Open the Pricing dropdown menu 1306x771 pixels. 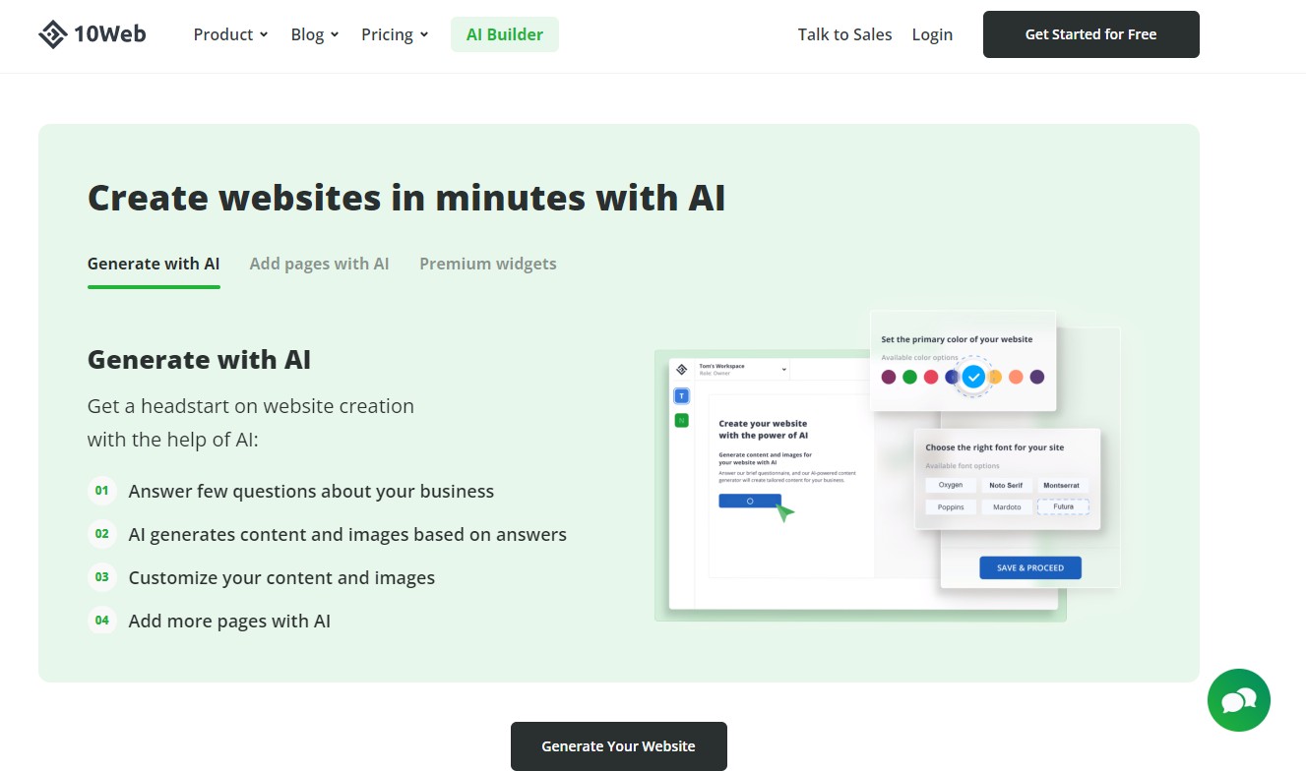[x=395, y=34]
